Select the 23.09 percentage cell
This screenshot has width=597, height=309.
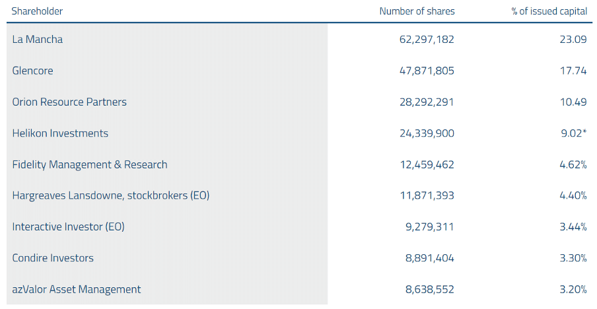pyautogui.click(x=573, y=39)
